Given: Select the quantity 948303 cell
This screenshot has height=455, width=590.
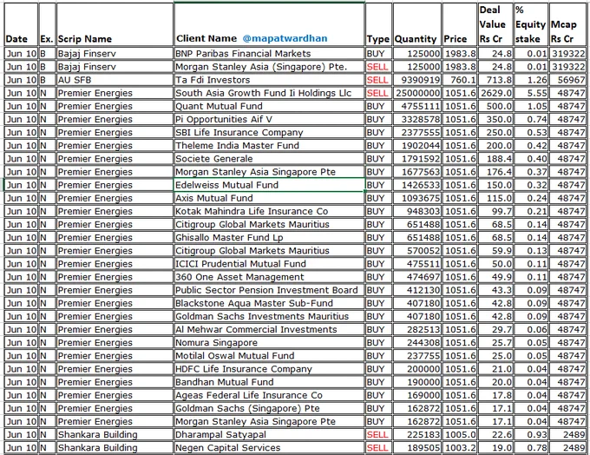Looking at the screenshot, I should 417,211.
